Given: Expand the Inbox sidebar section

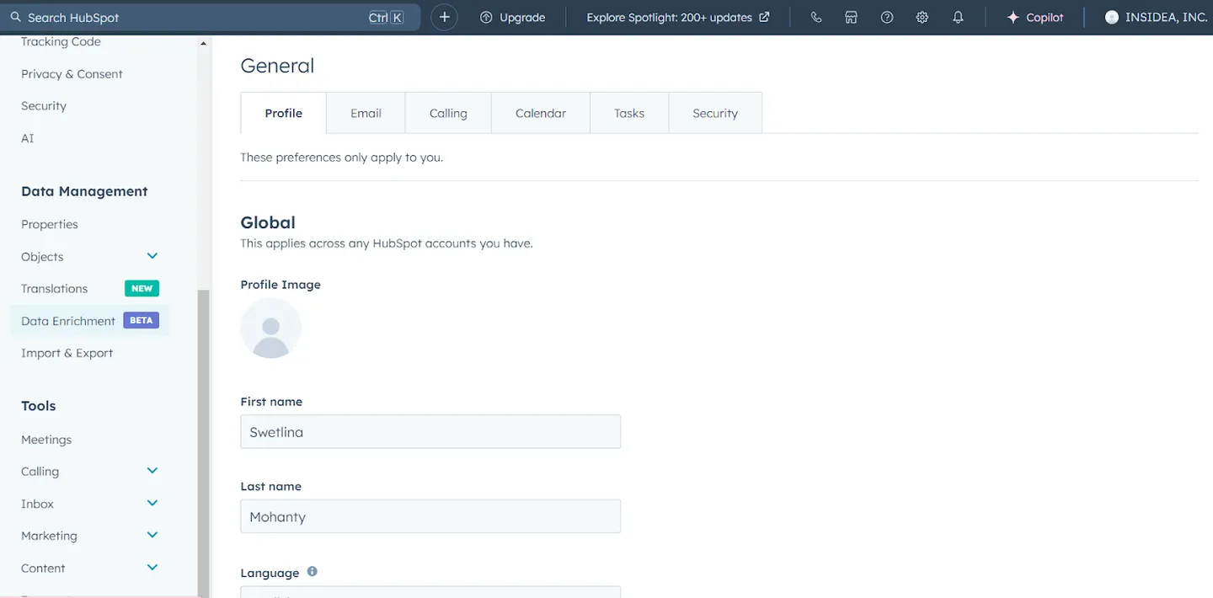Looking at the screenshot, I should [x=152, y=503].
